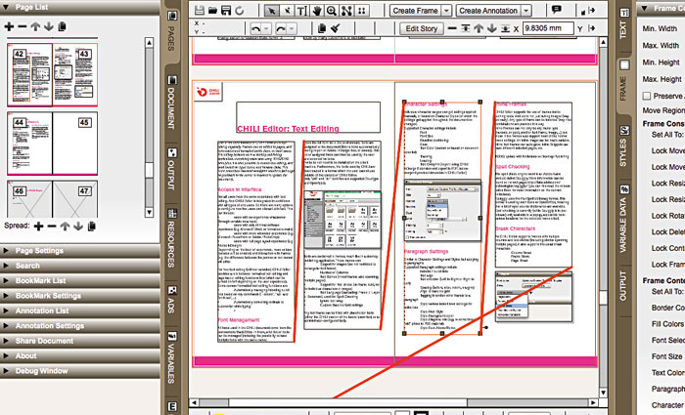Expand the BookMark Settings panel
Viewport: 685px width, 415px height.
[80, 296]
